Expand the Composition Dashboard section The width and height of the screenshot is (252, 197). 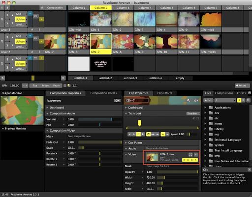tap(47, 108)
